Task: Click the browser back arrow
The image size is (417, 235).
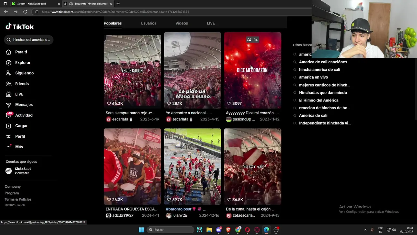Action: click(6, 12)
